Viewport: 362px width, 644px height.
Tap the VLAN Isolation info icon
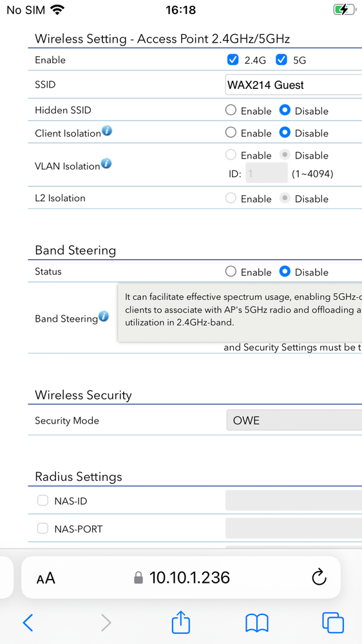(x=106, y=164)
